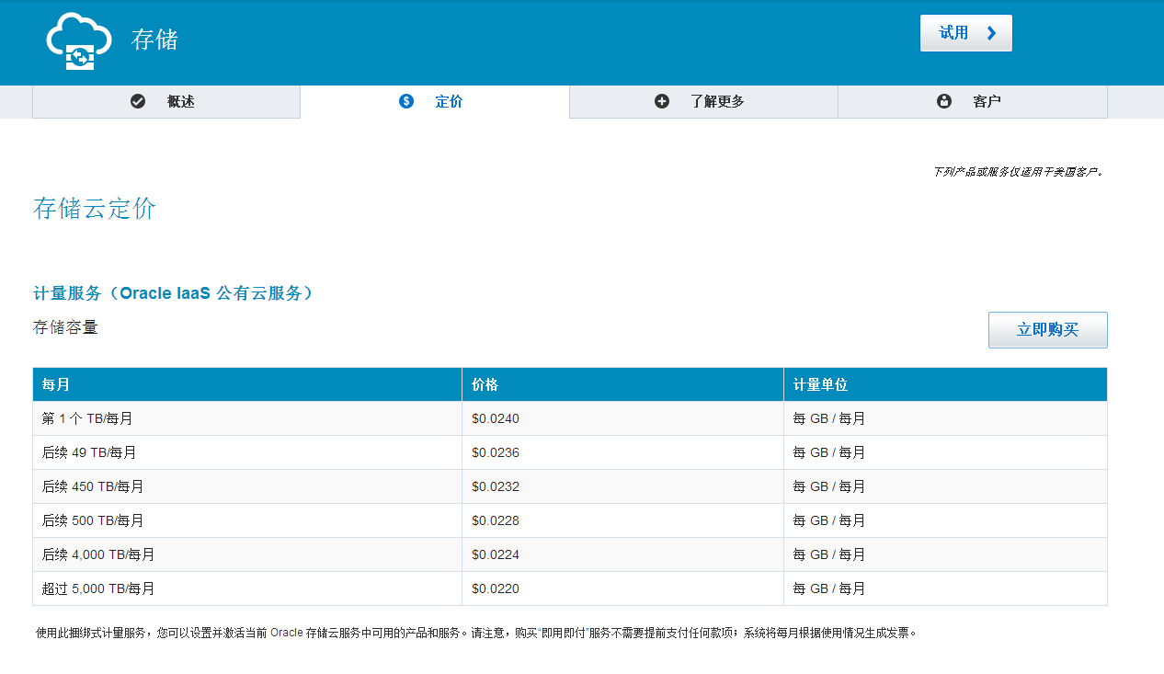Click the dollar icon on 定价 tab
Viewport: 1164px width, 674px height.
(x=406, y=101)
